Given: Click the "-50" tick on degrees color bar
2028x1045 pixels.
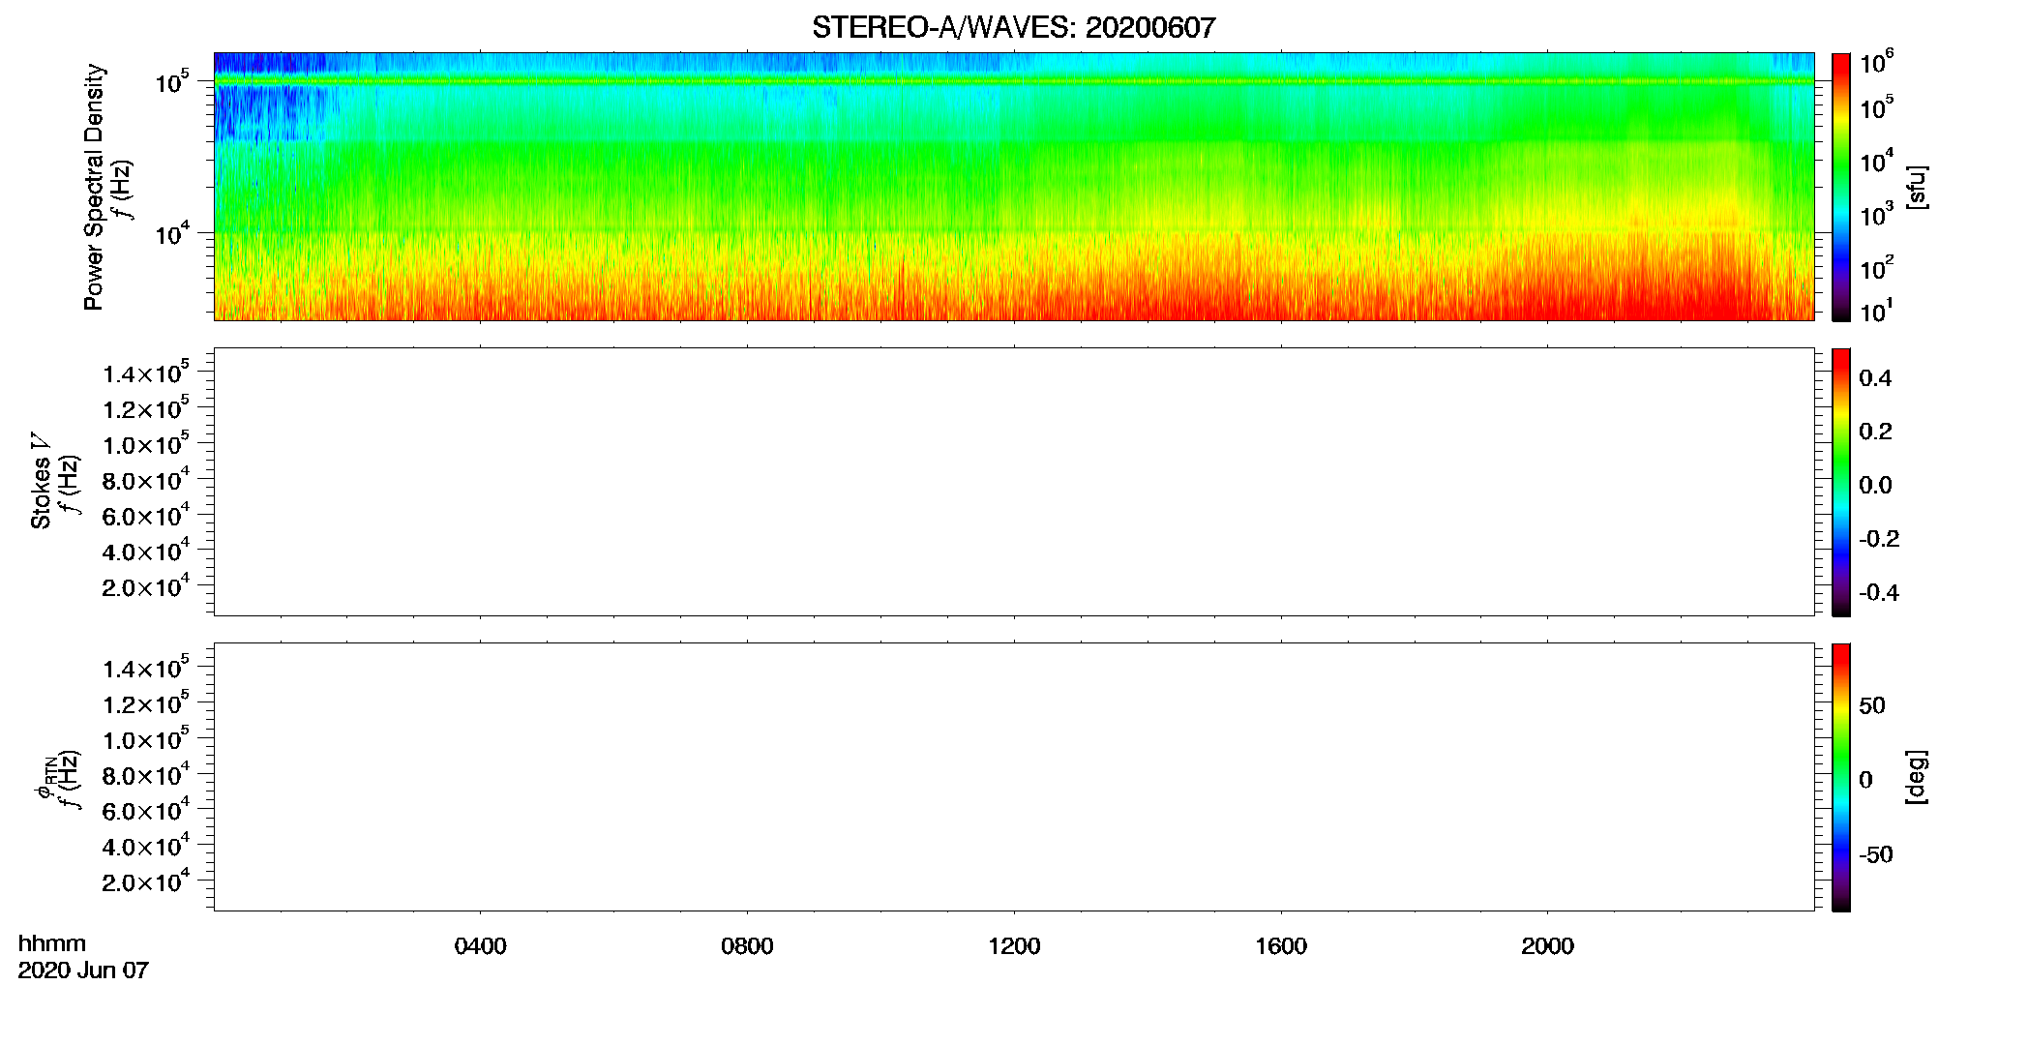Looking at the screenshot, I should 1876,855.
